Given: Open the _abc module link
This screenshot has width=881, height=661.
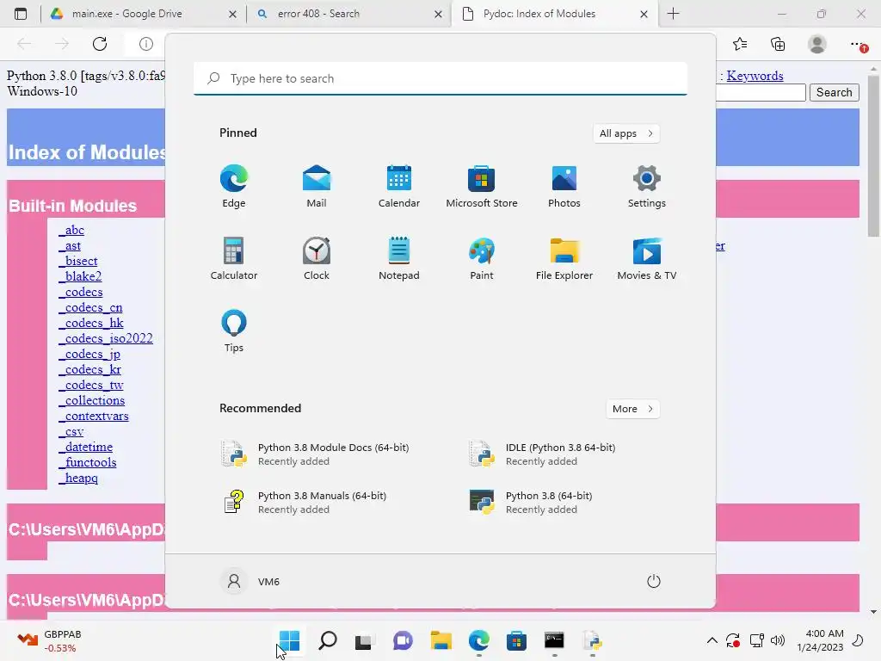Looking at the screenshot, I should point(71,230).
